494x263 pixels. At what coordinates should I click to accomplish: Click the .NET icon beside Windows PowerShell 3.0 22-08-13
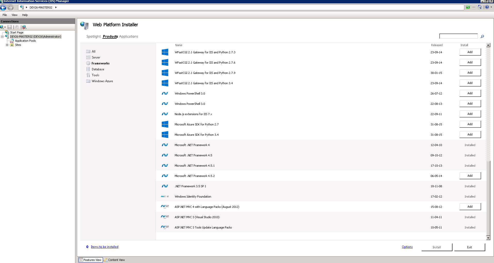click(x=165, y=104)
